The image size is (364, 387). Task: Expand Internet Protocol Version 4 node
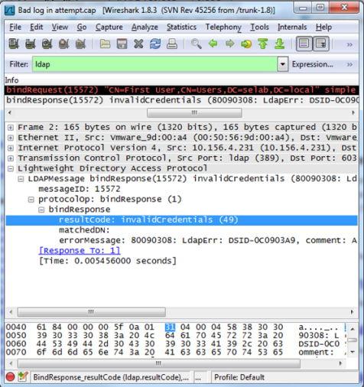11,148
